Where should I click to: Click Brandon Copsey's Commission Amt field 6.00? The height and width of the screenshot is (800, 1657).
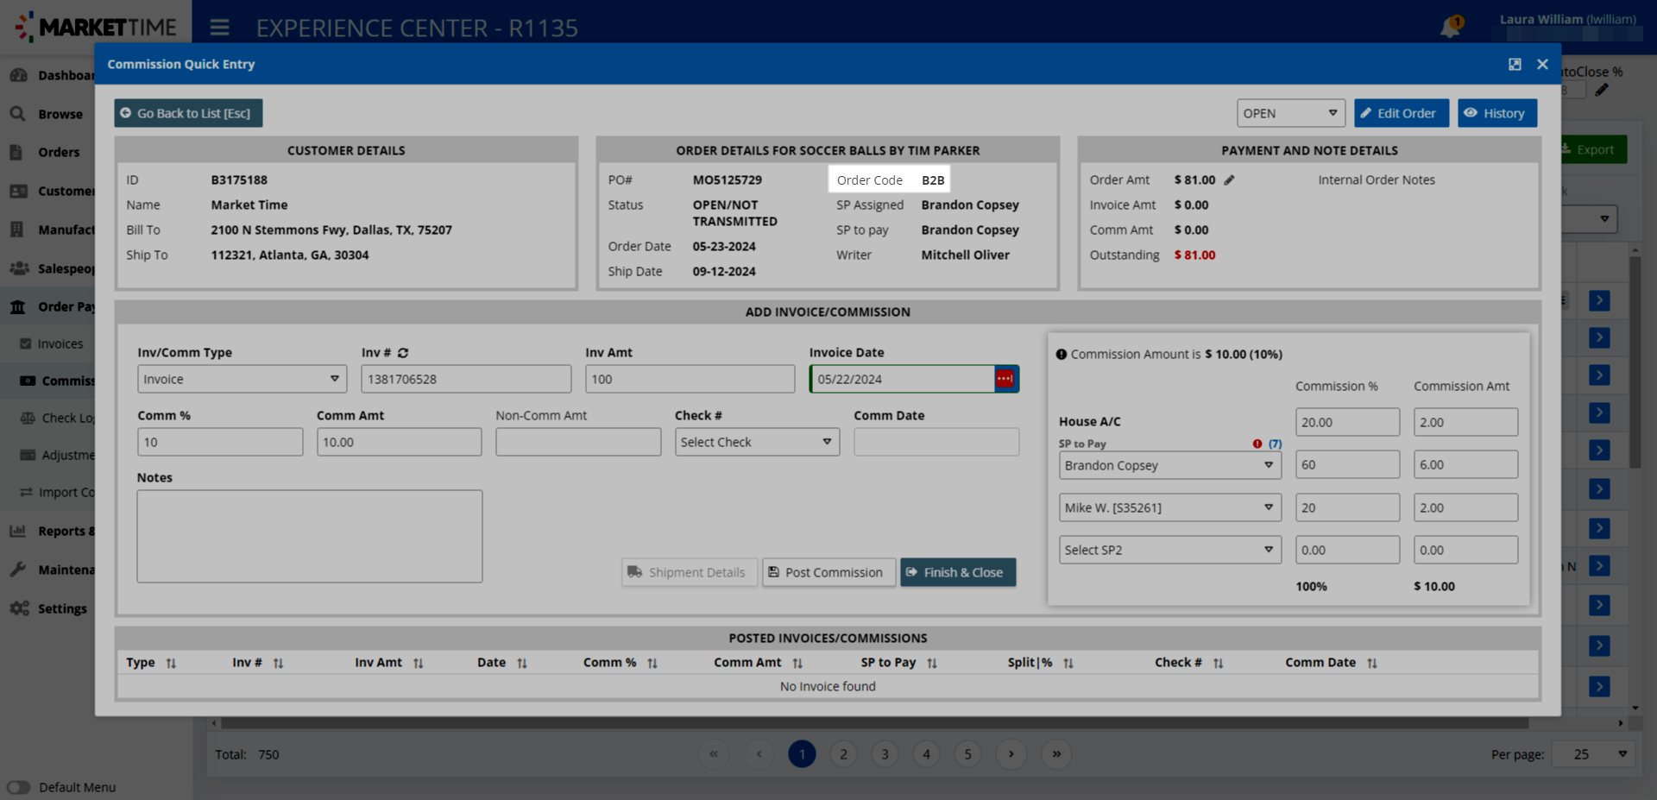coord(1465,464)
